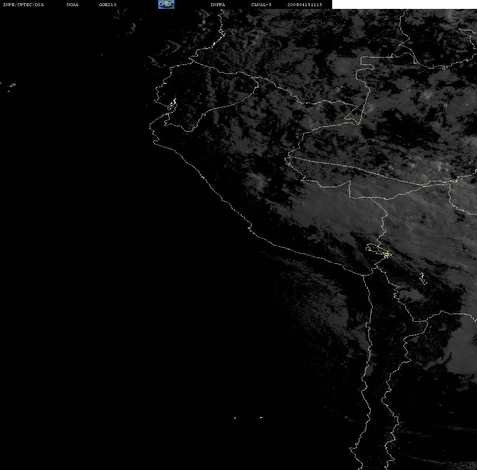Image resolution: width=477 pixels, height=470 pixels.
Task: Select the CANAL-5 channel label
Action: click(x=261, y=4)
